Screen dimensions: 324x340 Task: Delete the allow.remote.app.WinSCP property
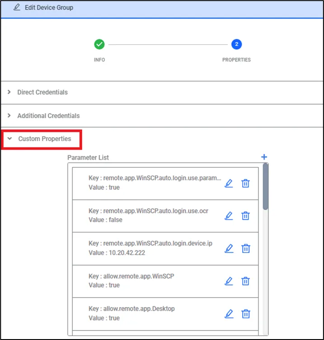[245, 281]
